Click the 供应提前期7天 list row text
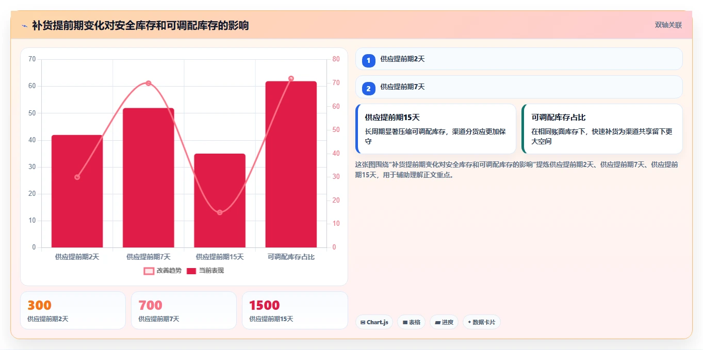Viewport: 703px width, 350px height. coord(402,87)
